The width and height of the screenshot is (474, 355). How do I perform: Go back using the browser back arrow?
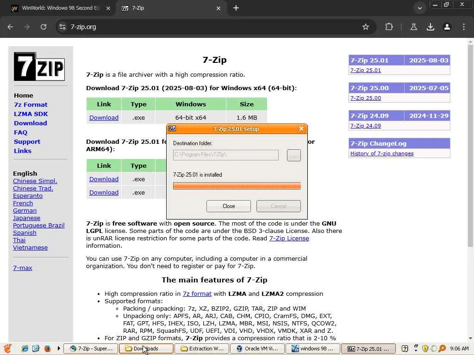point(10,27)
